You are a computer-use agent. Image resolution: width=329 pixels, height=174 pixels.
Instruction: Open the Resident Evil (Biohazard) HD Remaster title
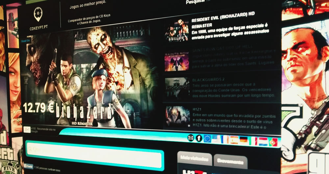tap(223, 20)
